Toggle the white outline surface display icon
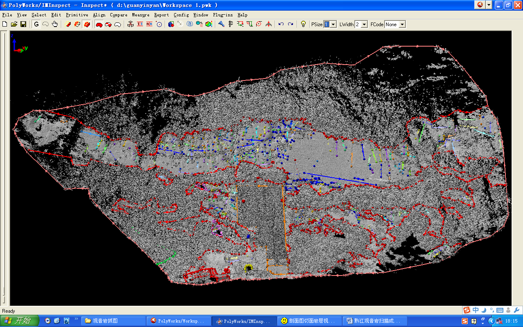This screenshot has width=523, height=327. coord(118,25)
